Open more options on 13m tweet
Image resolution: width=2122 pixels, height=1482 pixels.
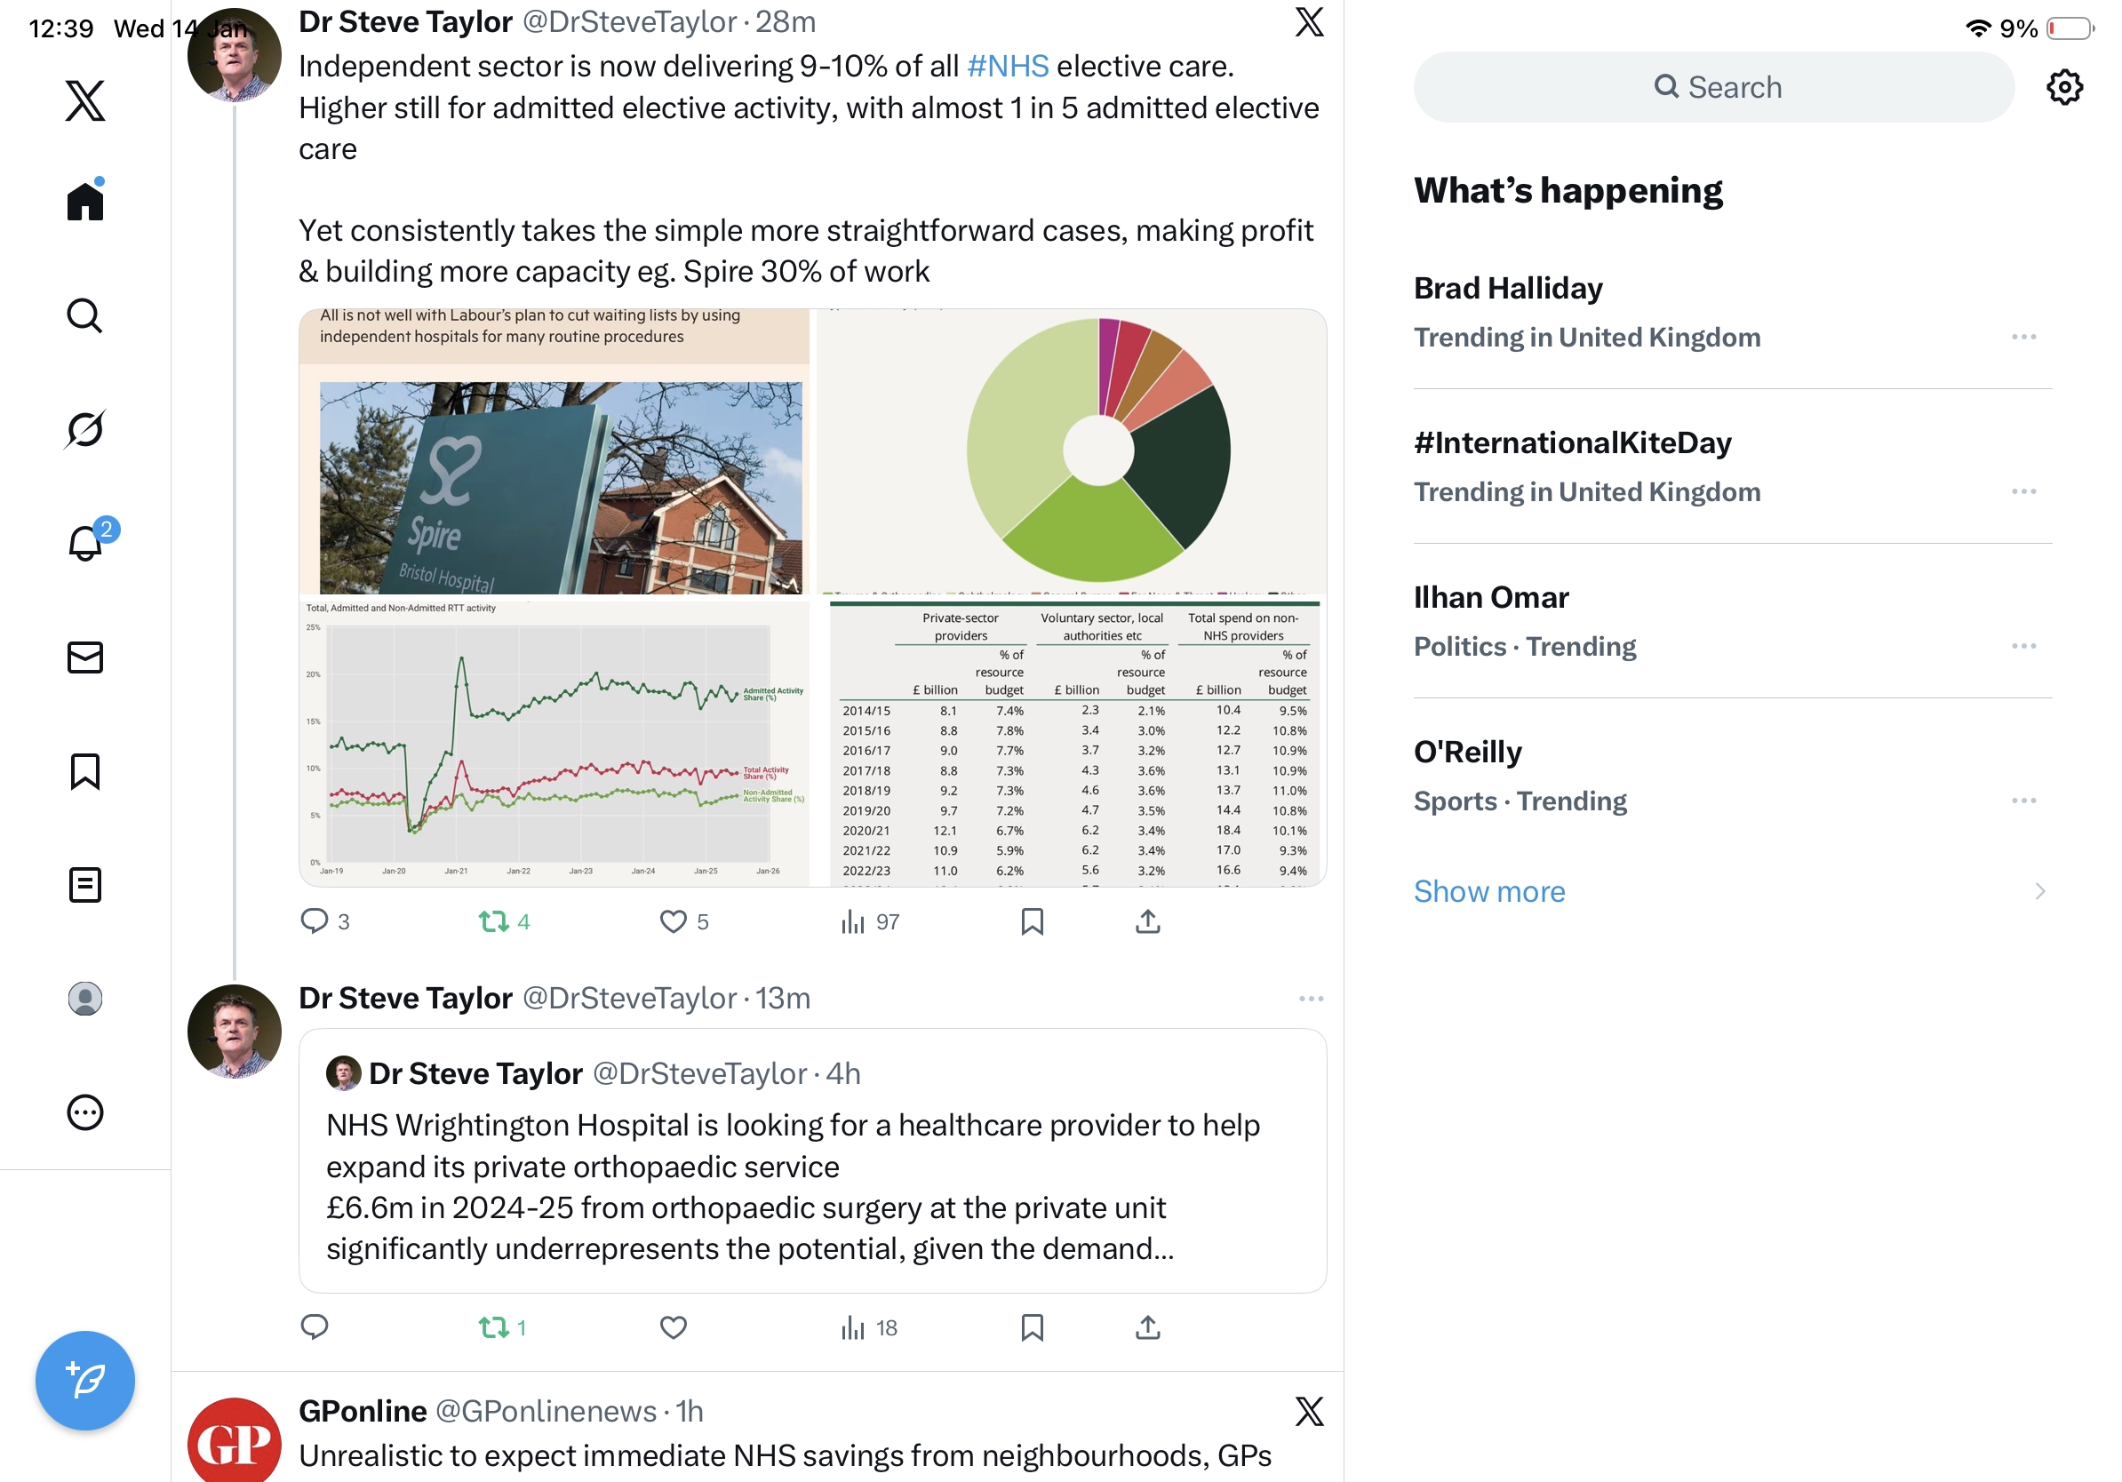coord(1311,999)
